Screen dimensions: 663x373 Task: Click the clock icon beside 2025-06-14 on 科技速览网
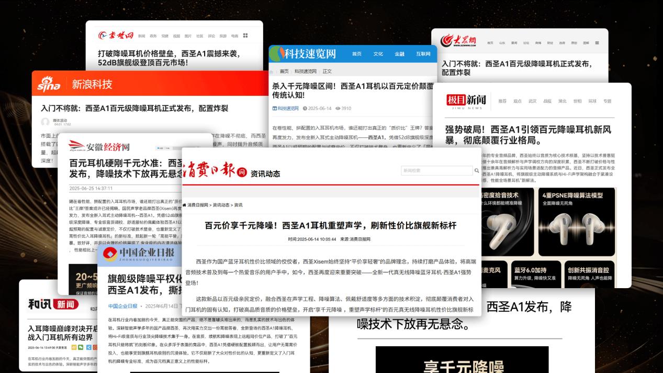(x=305, y=108)
